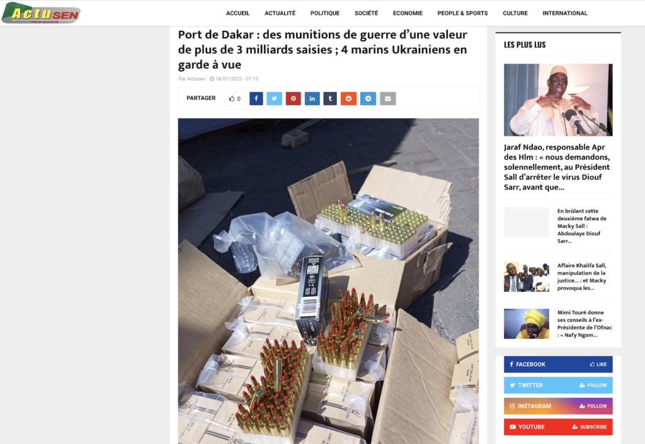Follow on Twitter button
The width and height of the screenshot is (645, 444).
(558, 386)
